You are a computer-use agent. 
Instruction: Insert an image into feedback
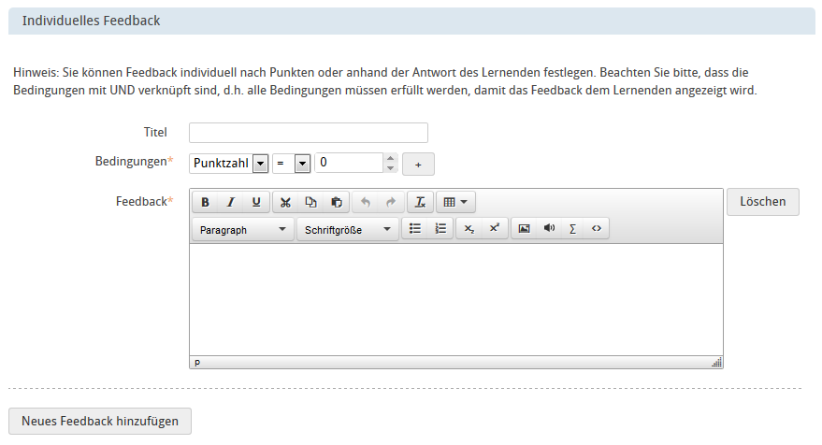[524, 228]
